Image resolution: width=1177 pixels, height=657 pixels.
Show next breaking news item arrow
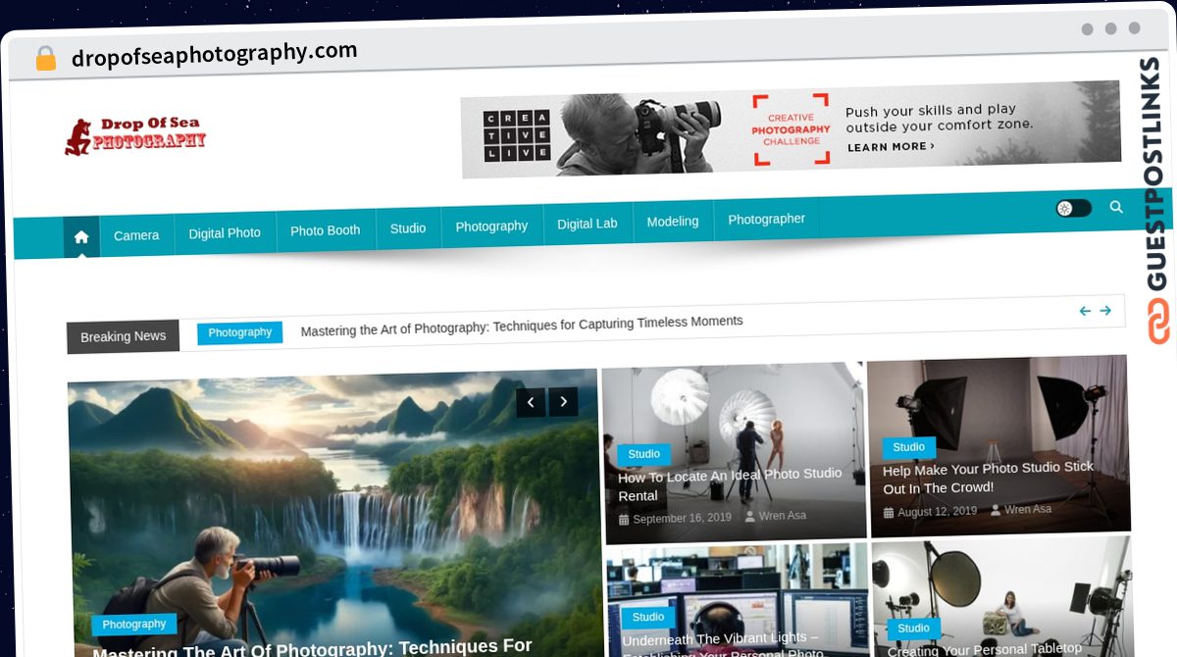coord(1105,311)
